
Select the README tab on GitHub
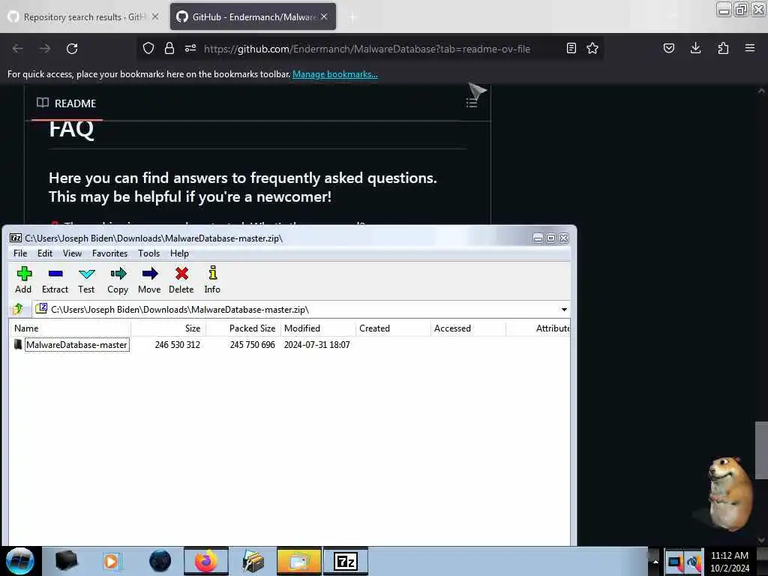coord(67,103)
